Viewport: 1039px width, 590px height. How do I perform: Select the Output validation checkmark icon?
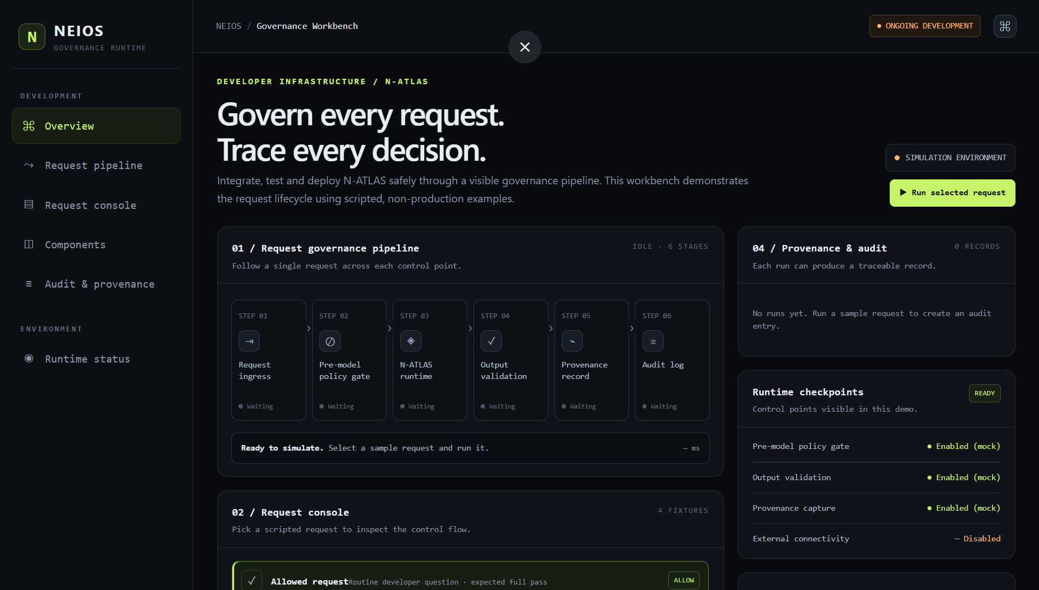pyautogui.click(x=491, y=341)
